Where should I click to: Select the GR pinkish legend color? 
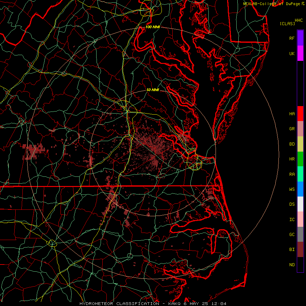point(300,129)
